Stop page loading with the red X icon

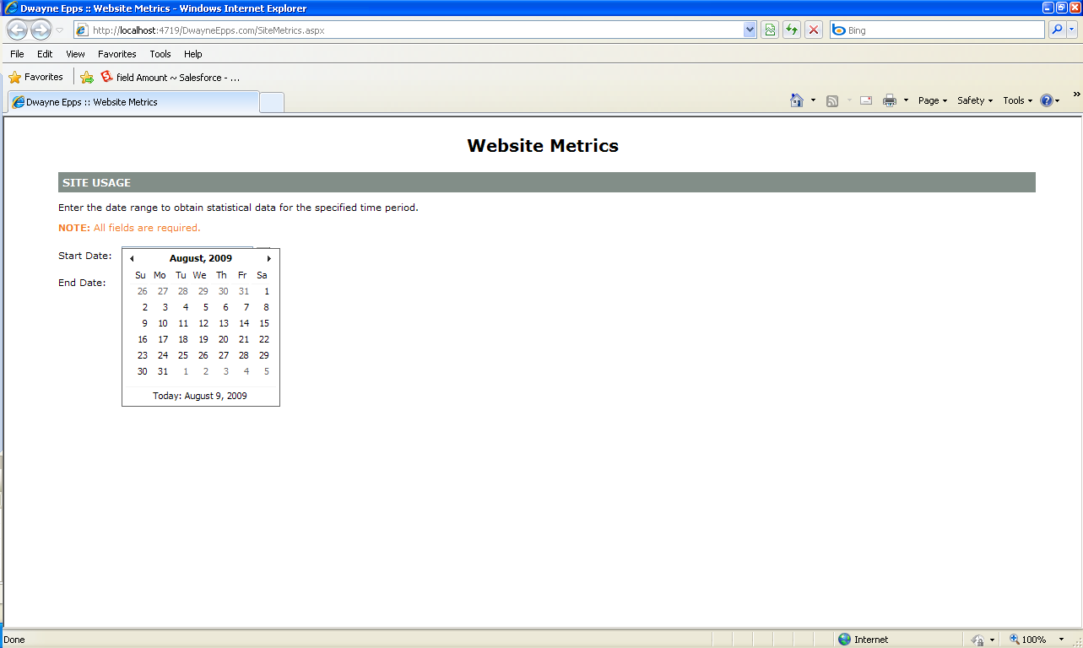(814, 30)
